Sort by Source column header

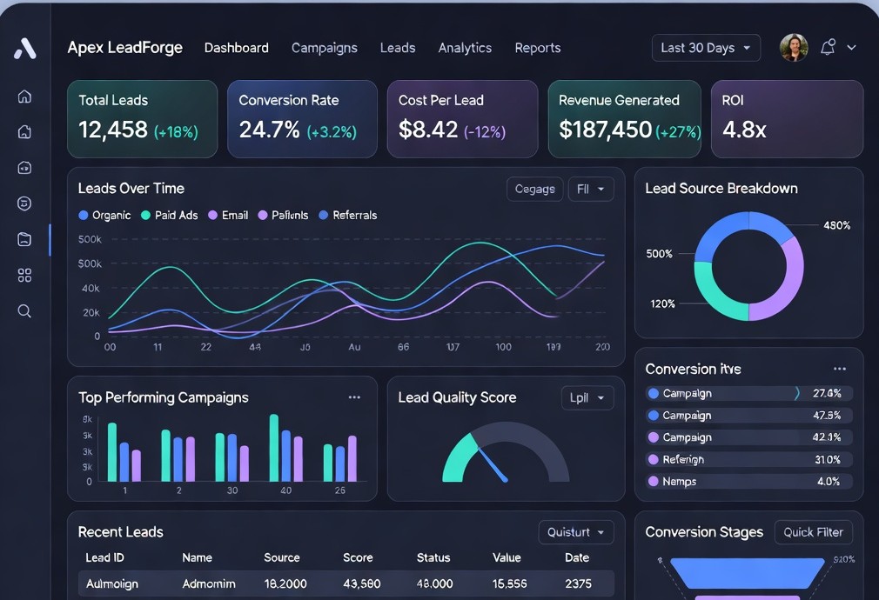(282, 557)
